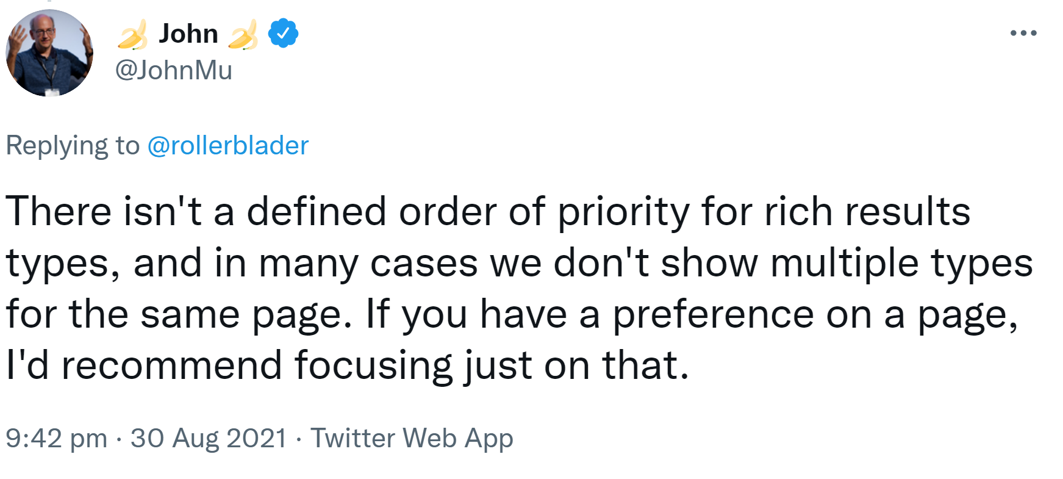The width and height of the screenshot is (1063, 479).
Task: Open the three-dot more options menu
Action: tap(1023, 33)
